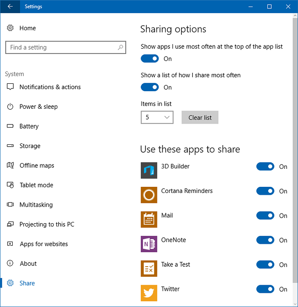Click the Take a Test app icon
This screenshot has height=307, width=298.
pyautogui.click(x=149, y=268)
